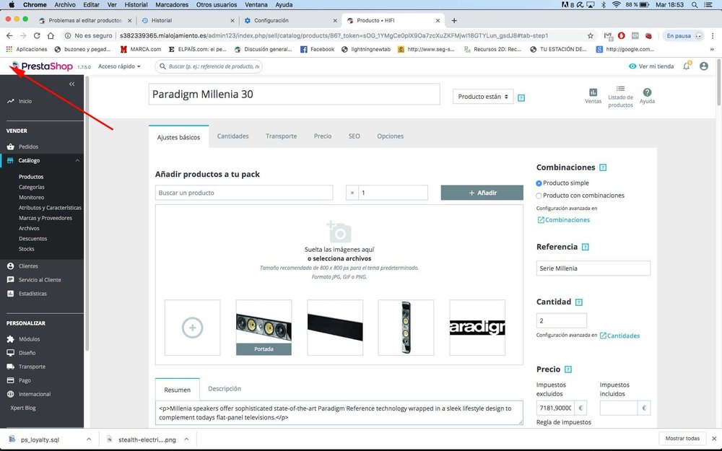
Task: Click the Cantidad input field
Action: coord(561,321)
